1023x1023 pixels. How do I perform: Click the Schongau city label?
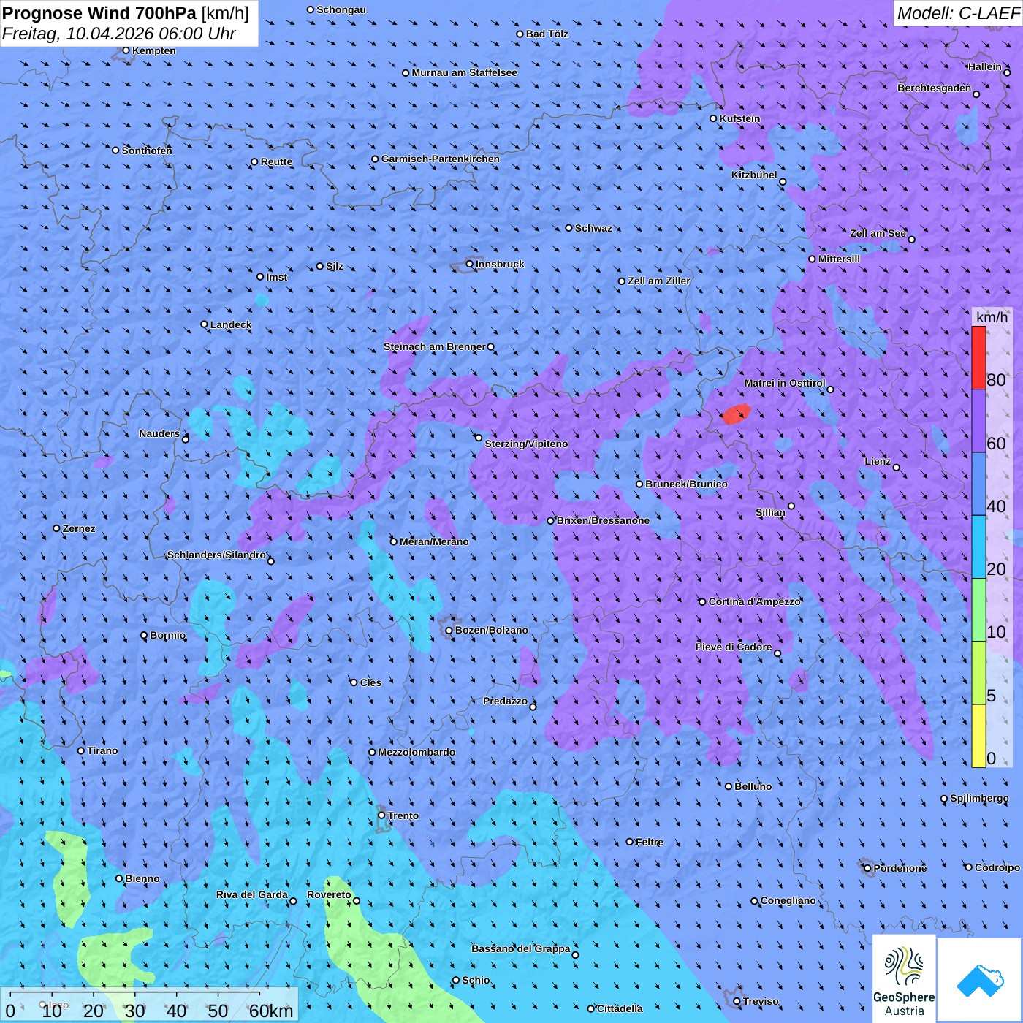coord(341,9)
